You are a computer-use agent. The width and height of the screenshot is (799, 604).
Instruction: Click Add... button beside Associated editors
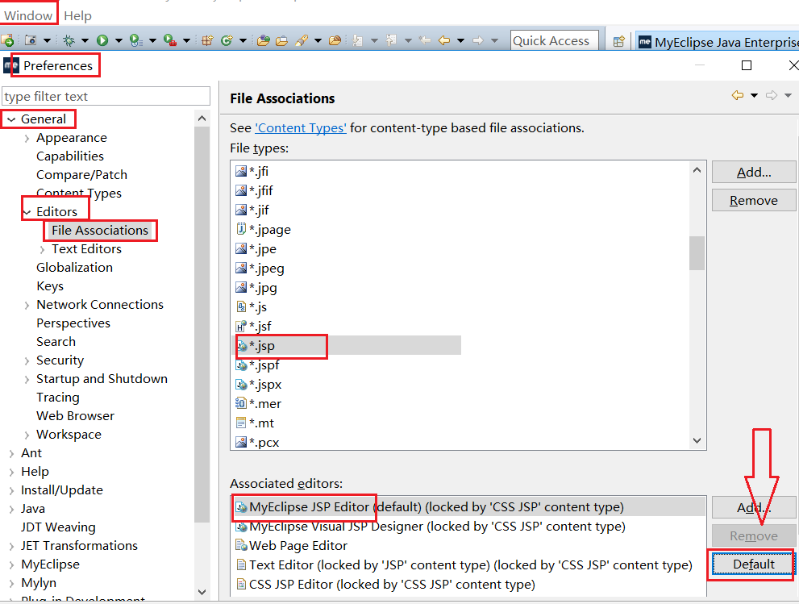point(754,507)
